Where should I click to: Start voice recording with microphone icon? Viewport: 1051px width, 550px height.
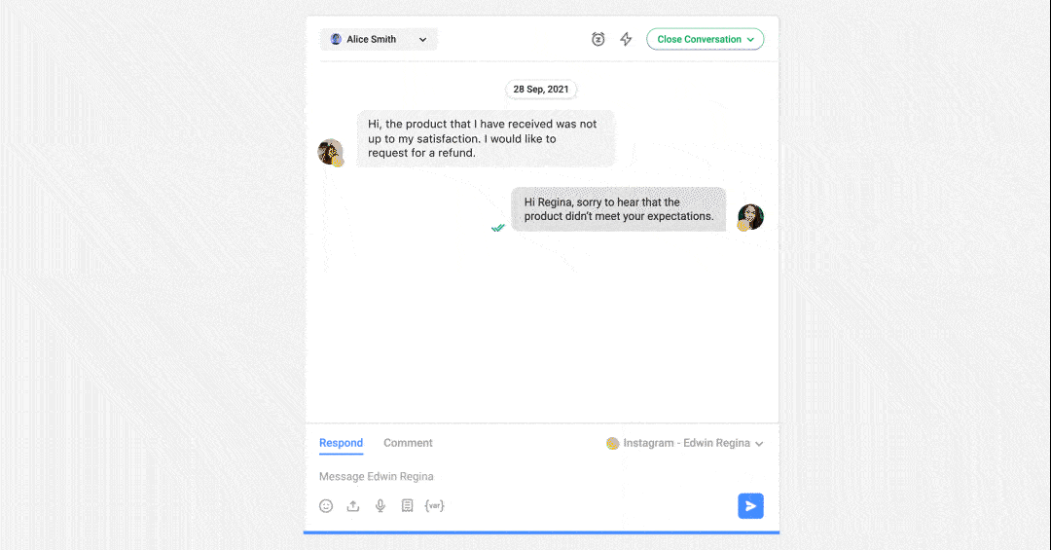pyautogui.click(x=381, y=506)
